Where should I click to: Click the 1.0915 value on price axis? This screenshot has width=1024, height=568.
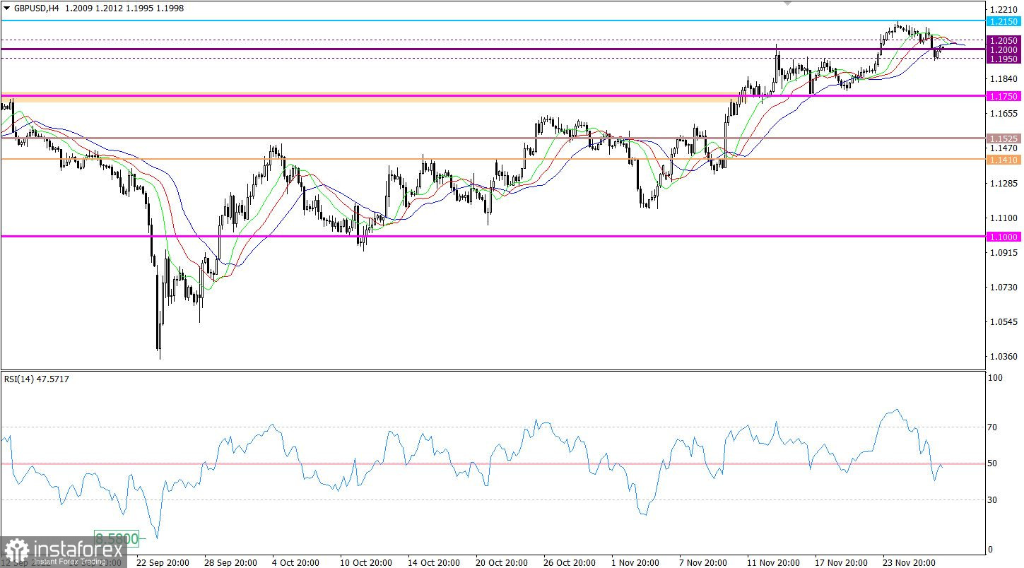(1004, 252)
